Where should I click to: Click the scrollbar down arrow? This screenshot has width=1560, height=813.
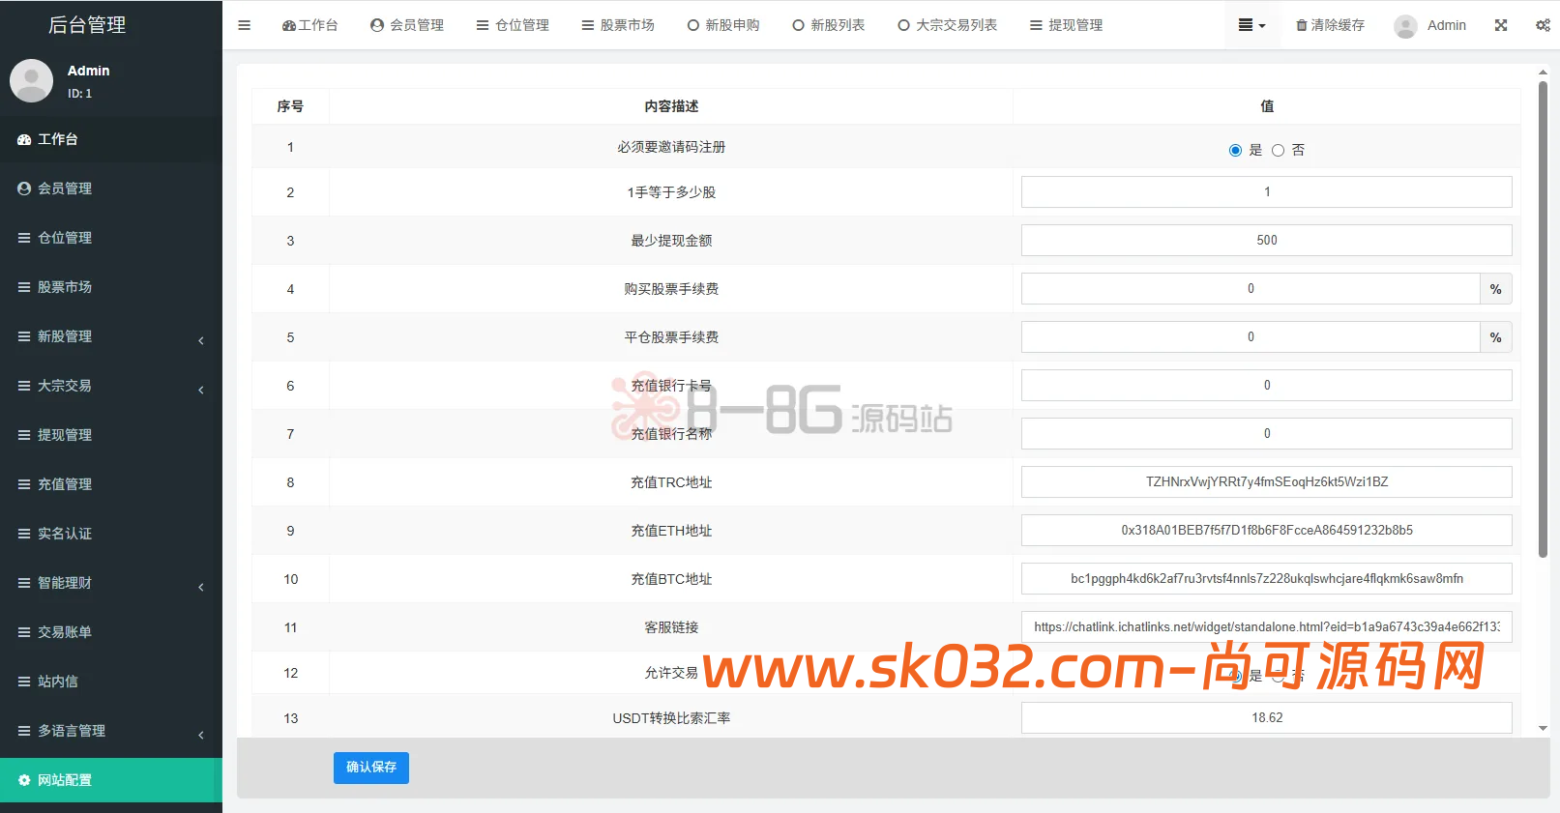(x=1543, y=728)
